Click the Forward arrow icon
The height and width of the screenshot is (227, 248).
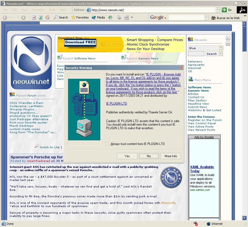23,17
